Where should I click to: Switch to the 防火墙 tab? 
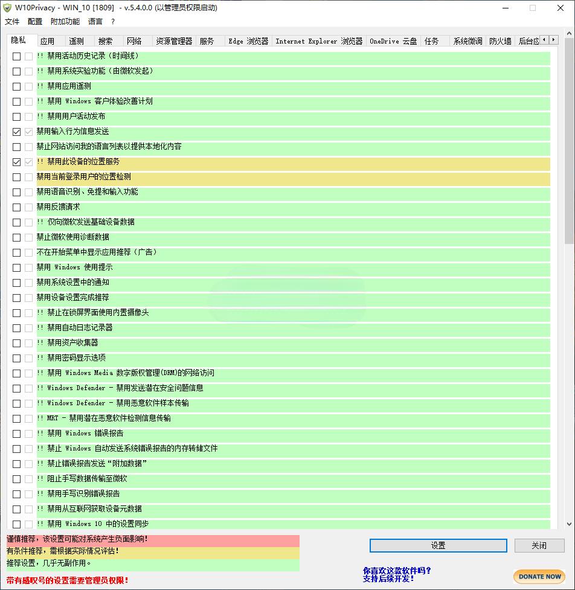(x=501, y=41)
